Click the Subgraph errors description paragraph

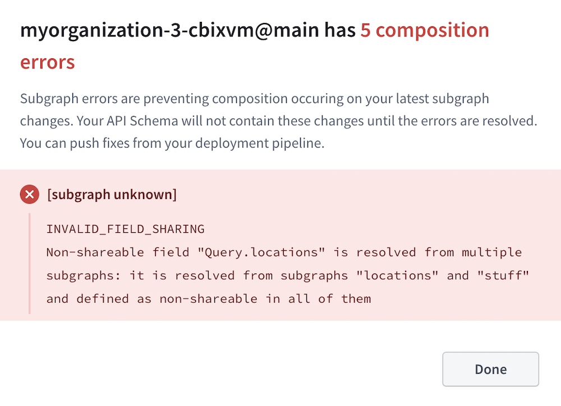252,121
